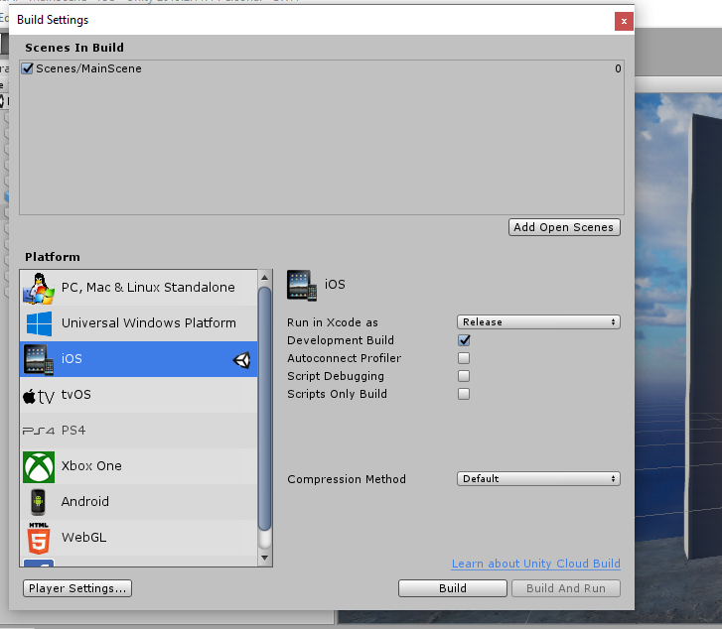Click the green Xbox One logo icon
The image size is (722, 629).
[39, 467]
